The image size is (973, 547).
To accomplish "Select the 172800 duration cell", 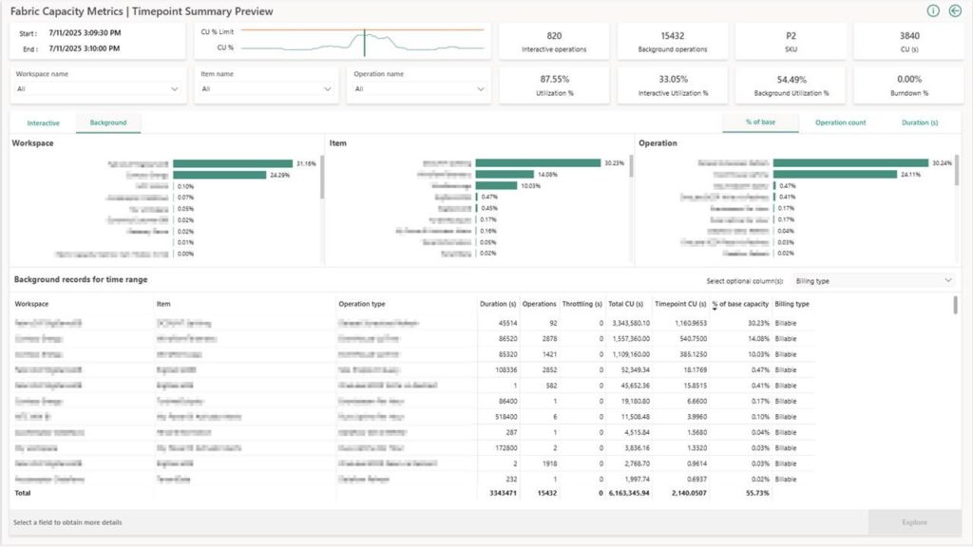I will tap(506, 448).
